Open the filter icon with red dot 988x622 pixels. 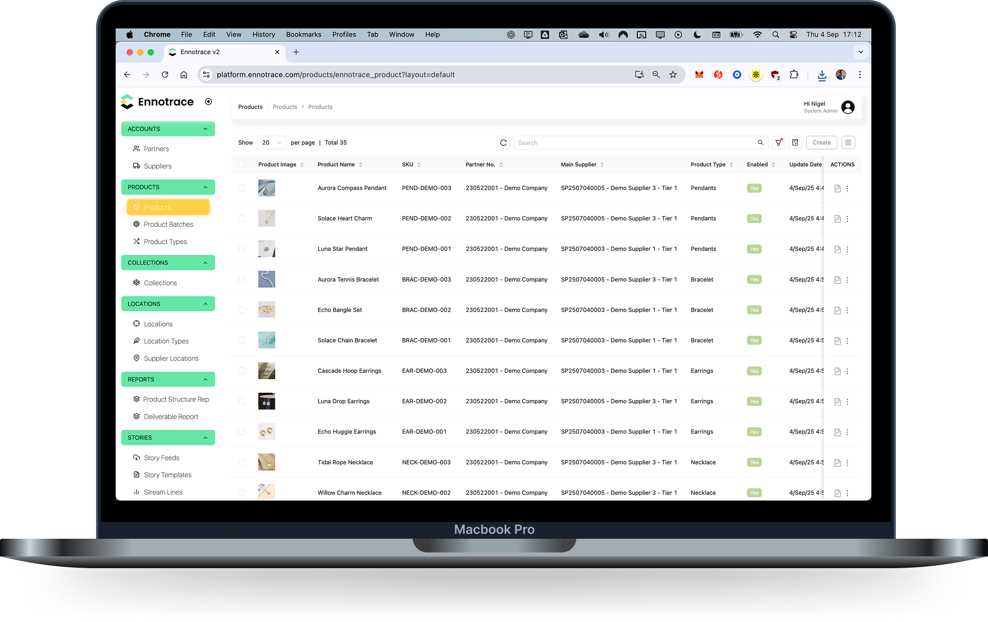point(778,143)
